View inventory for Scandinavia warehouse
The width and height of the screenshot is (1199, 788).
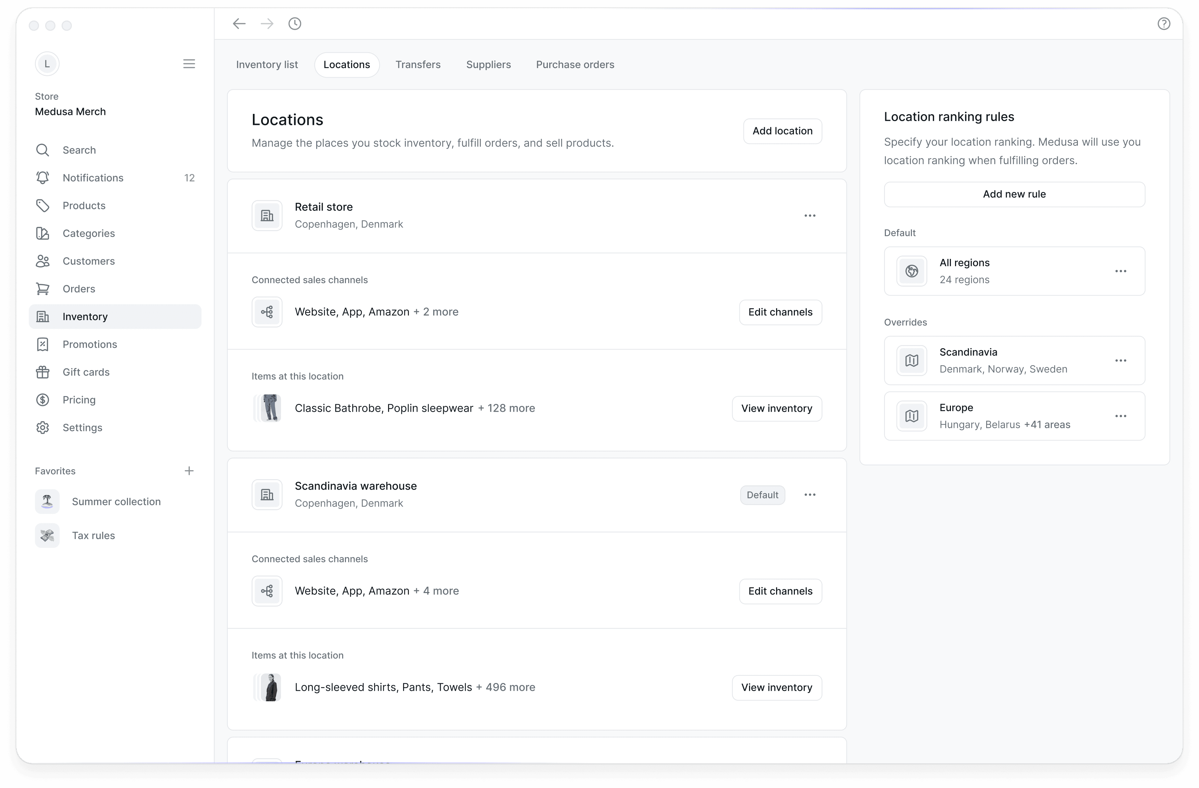pyautogui.click(x=776, y=687)
